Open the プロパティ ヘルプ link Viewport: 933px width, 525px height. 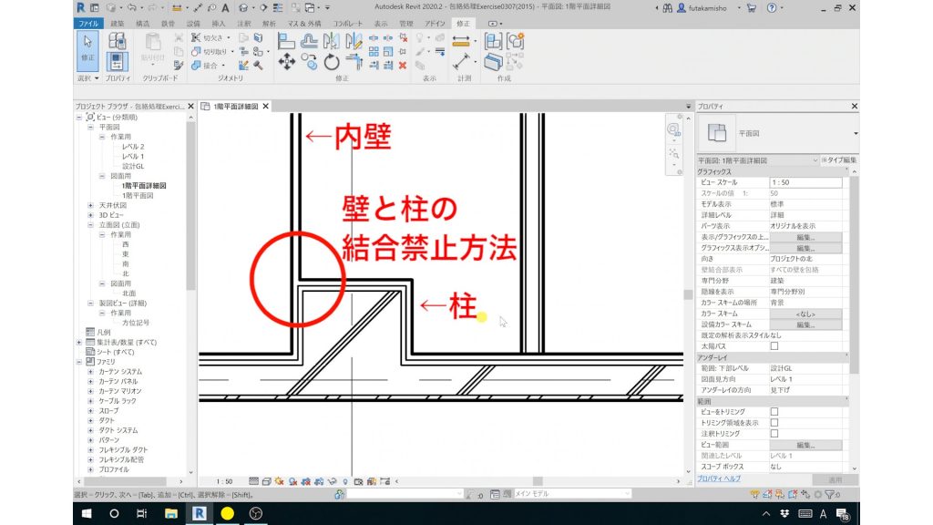pos(719,478)
